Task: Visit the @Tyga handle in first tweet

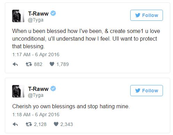Action: (36, 20)
